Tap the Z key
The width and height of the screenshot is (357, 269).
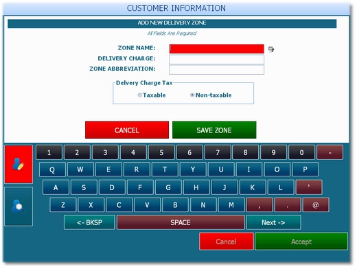[x=63, y=204]
